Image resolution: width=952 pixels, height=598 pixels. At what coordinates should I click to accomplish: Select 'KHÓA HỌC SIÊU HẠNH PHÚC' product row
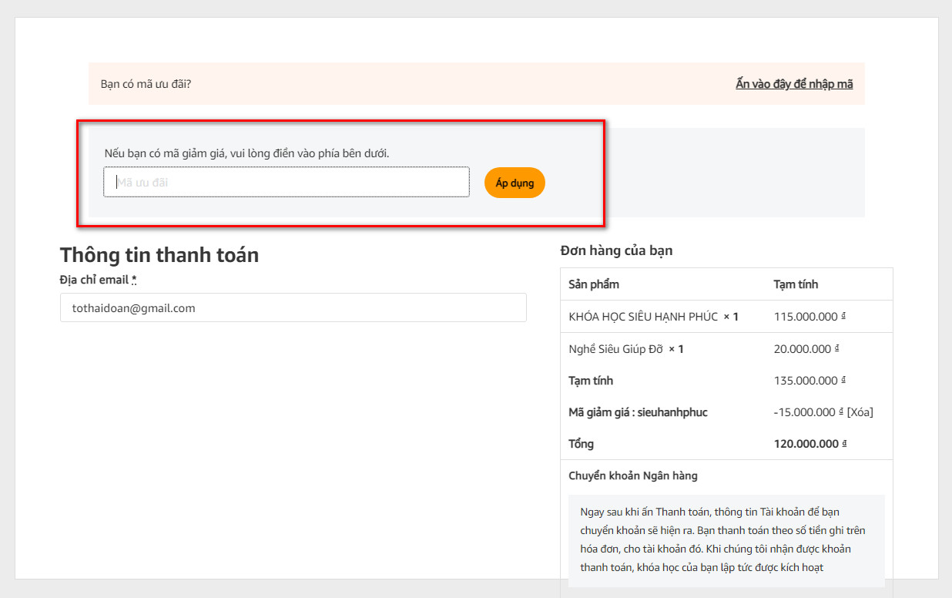pos(726,317)
